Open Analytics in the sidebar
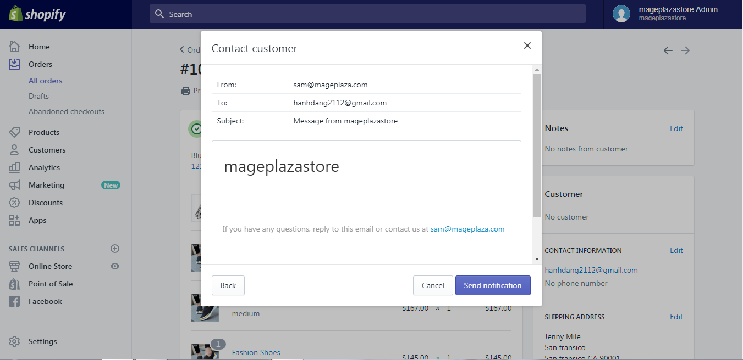This screenshot has height=360, width=743. [x=44, y=167]
